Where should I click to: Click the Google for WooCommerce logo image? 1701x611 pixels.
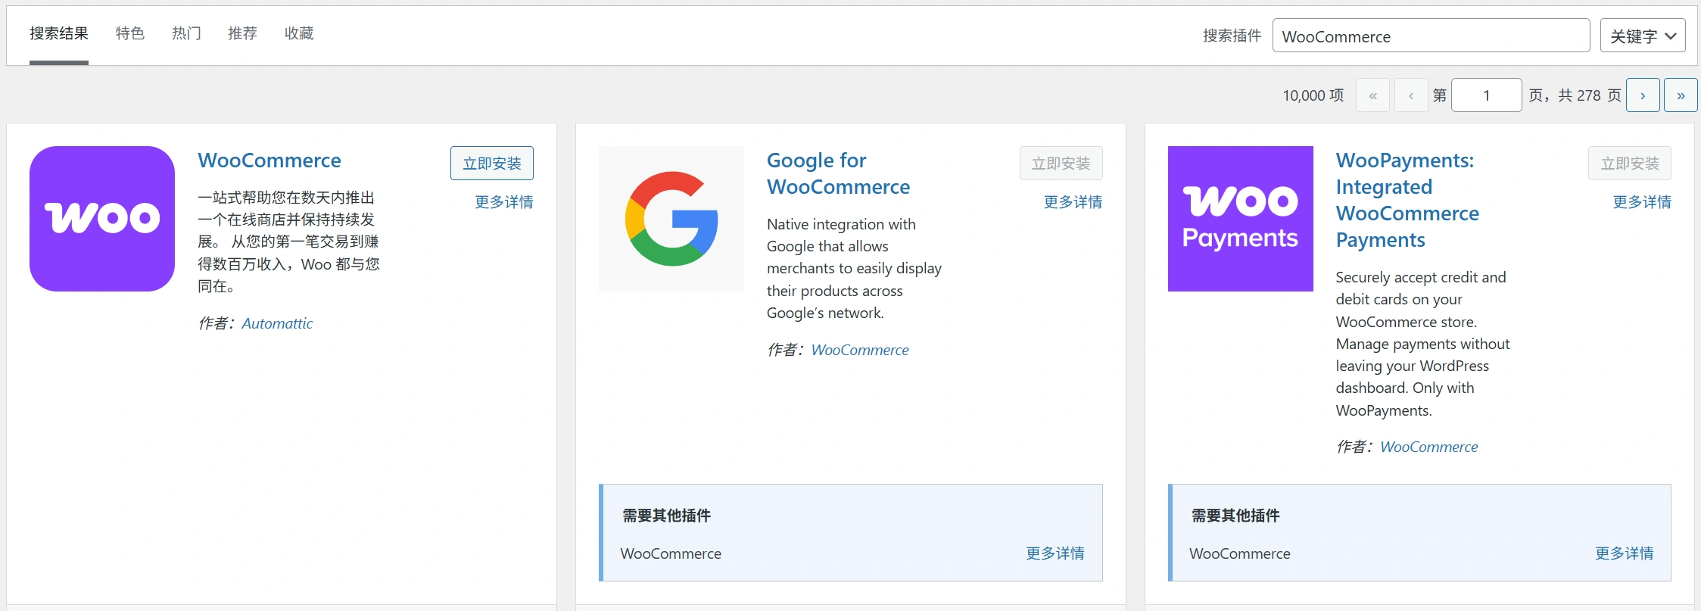pyautogui.click(x=671, y=219)
